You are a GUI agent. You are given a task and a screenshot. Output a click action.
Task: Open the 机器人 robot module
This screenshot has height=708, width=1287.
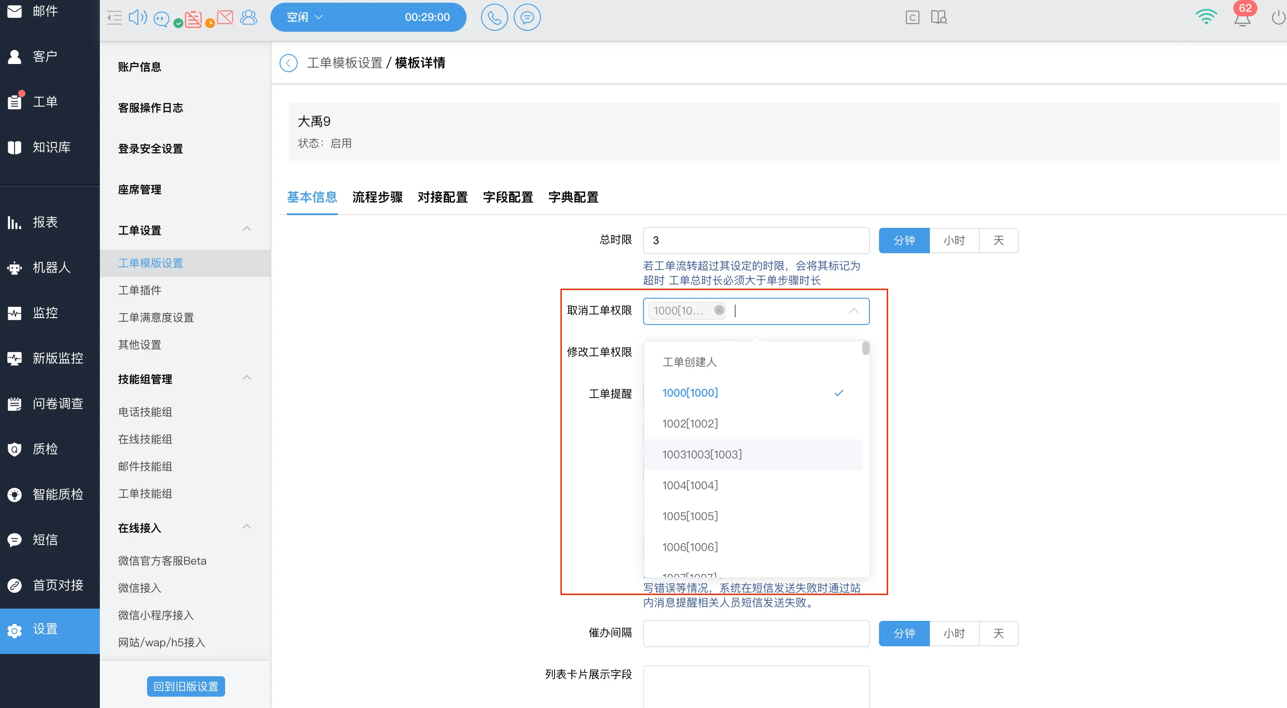[49, 268]
